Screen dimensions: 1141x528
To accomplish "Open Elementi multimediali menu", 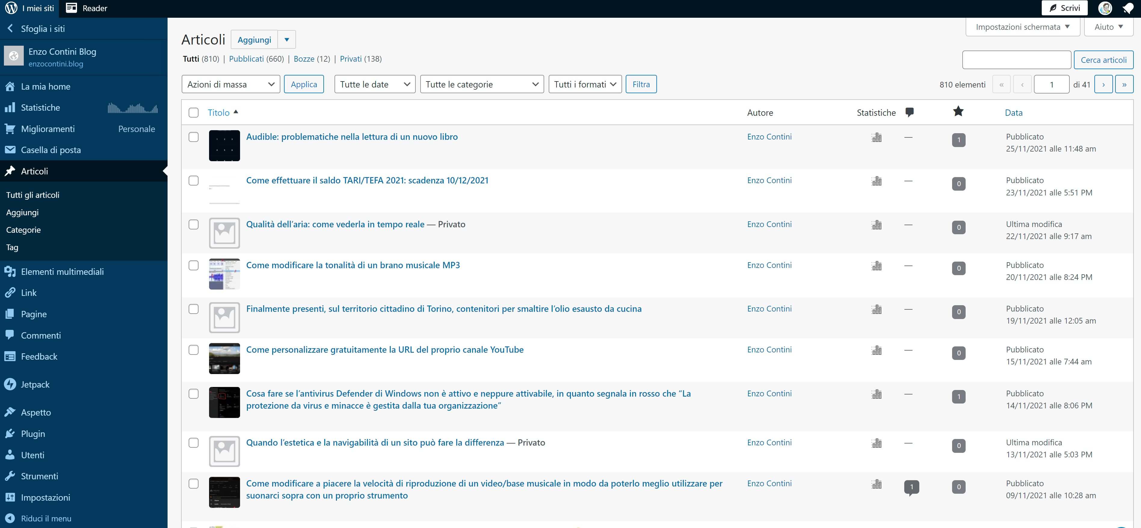I will pos(62,272).
